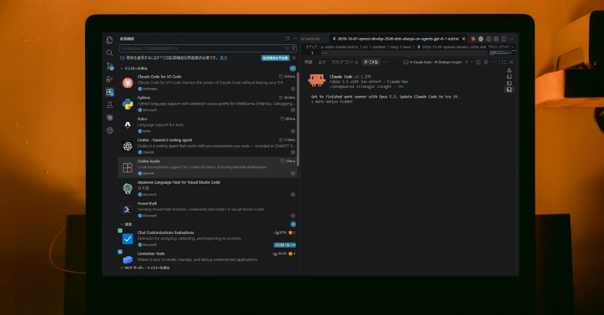Select the Astro extension row

tap(208, 125)
